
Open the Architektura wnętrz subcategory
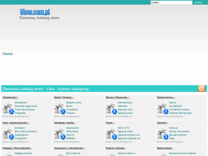click(x=179, y=110)
